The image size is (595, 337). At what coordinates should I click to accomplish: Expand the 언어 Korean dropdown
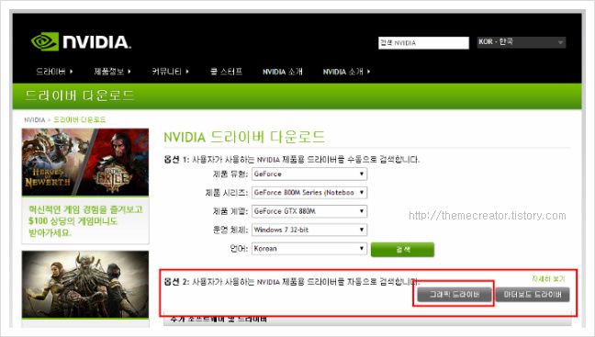pyautogui.click(x=309, y=249)
